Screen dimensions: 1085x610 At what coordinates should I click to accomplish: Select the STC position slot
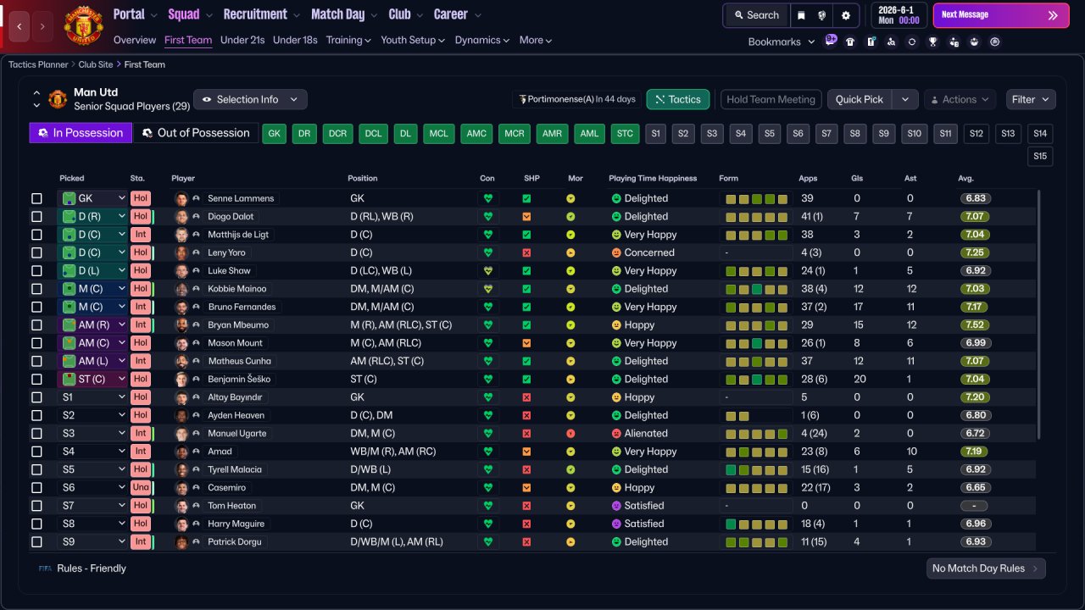click(626, 133)
